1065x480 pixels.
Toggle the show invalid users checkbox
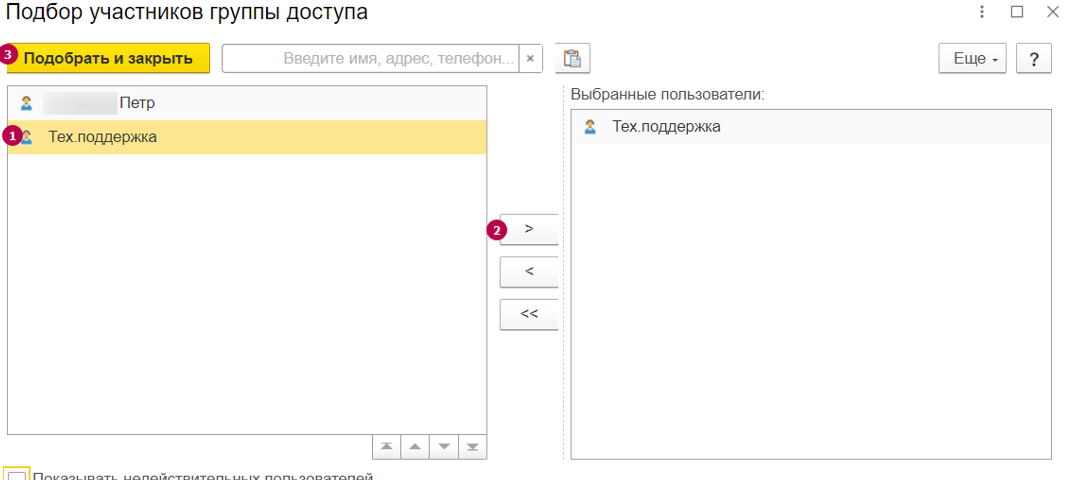[17, 475]
